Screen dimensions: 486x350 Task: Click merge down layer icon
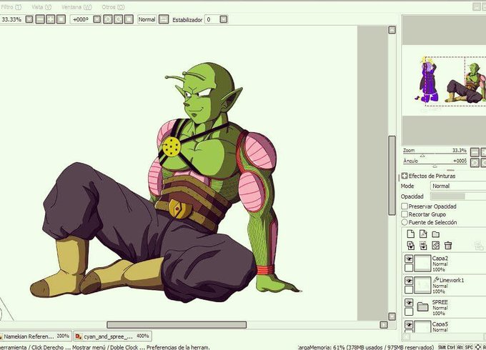[423, 246]
